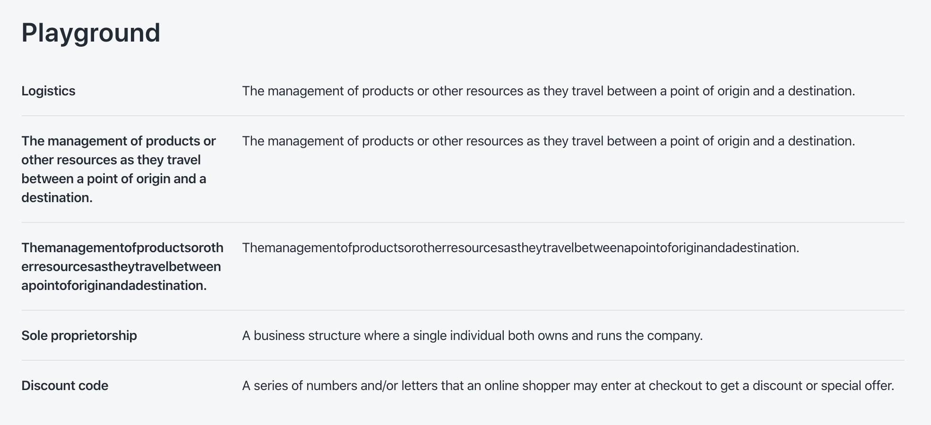Click the divider line above Sole proprietorship

(x=463, y=310)
